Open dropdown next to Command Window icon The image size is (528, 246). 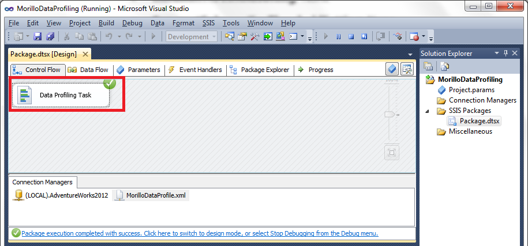point(302,37)
